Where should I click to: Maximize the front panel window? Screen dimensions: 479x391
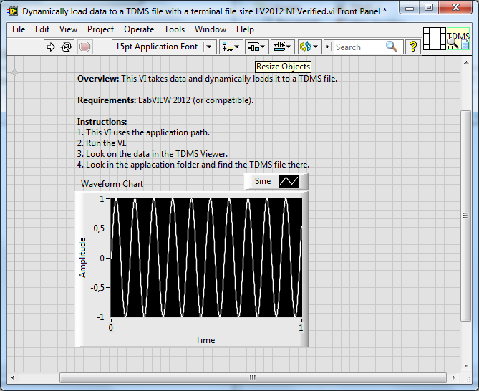coord(429,8)
